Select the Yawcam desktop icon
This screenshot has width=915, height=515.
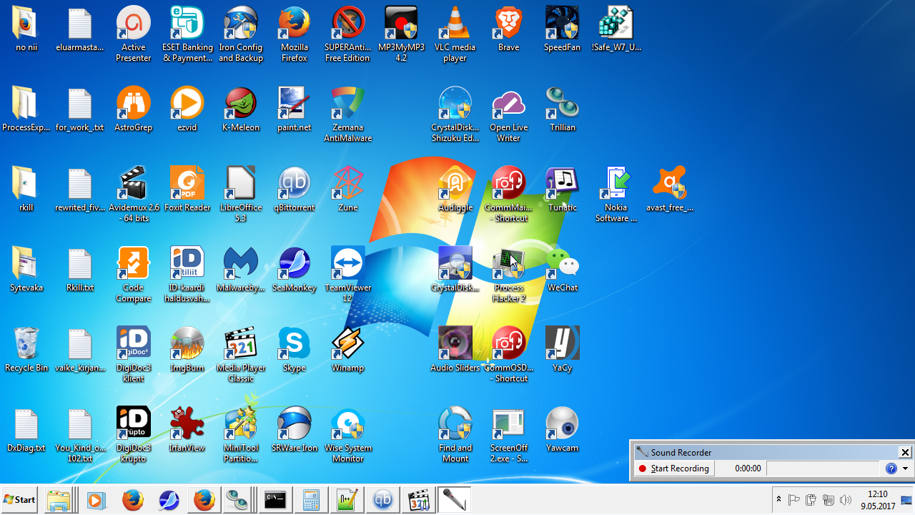tap(562, 430)
